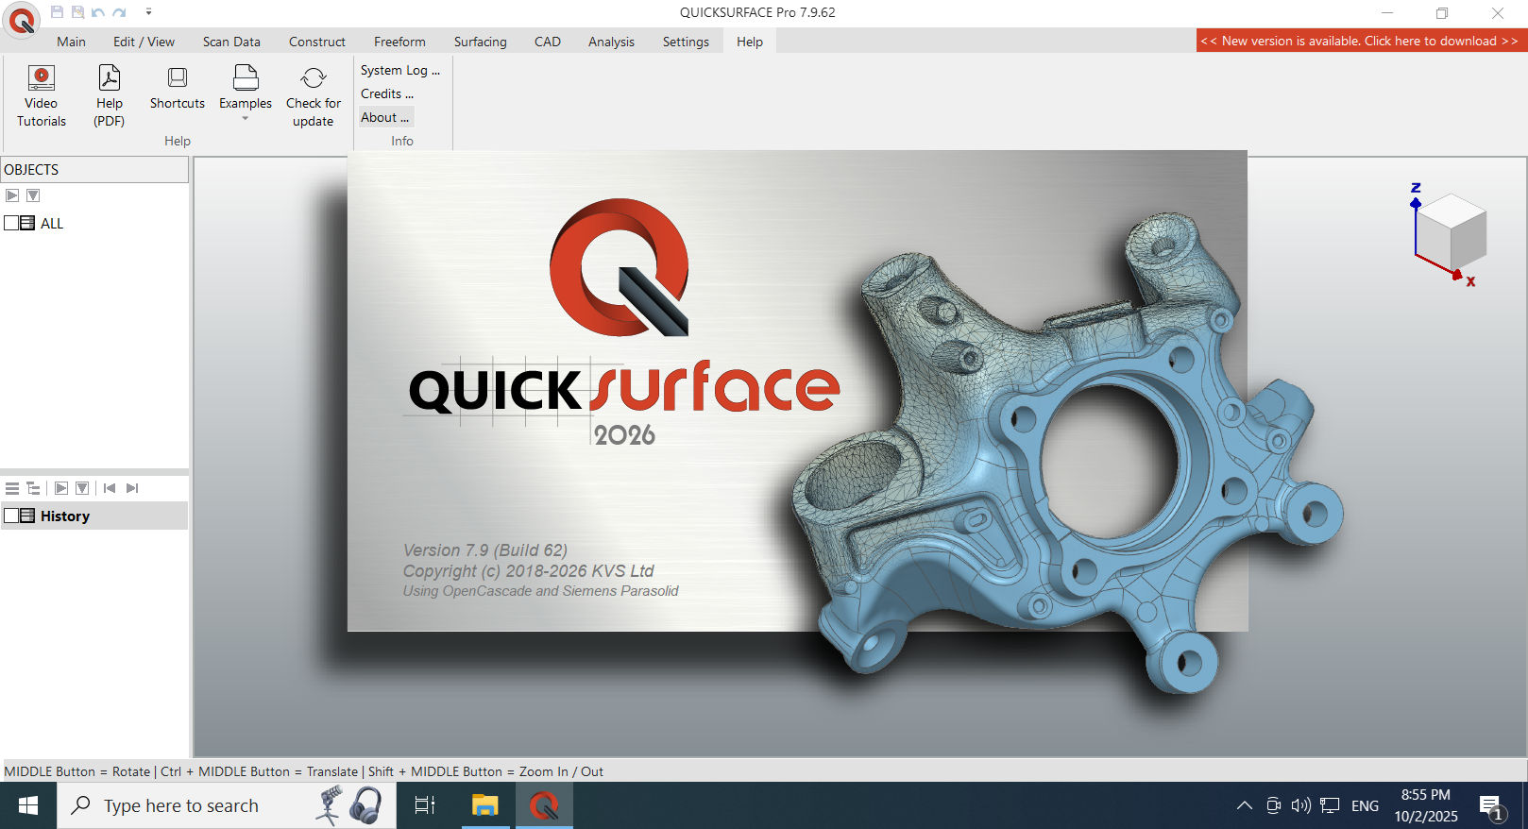Tick the checkbox beside History

tap(11, 516)
